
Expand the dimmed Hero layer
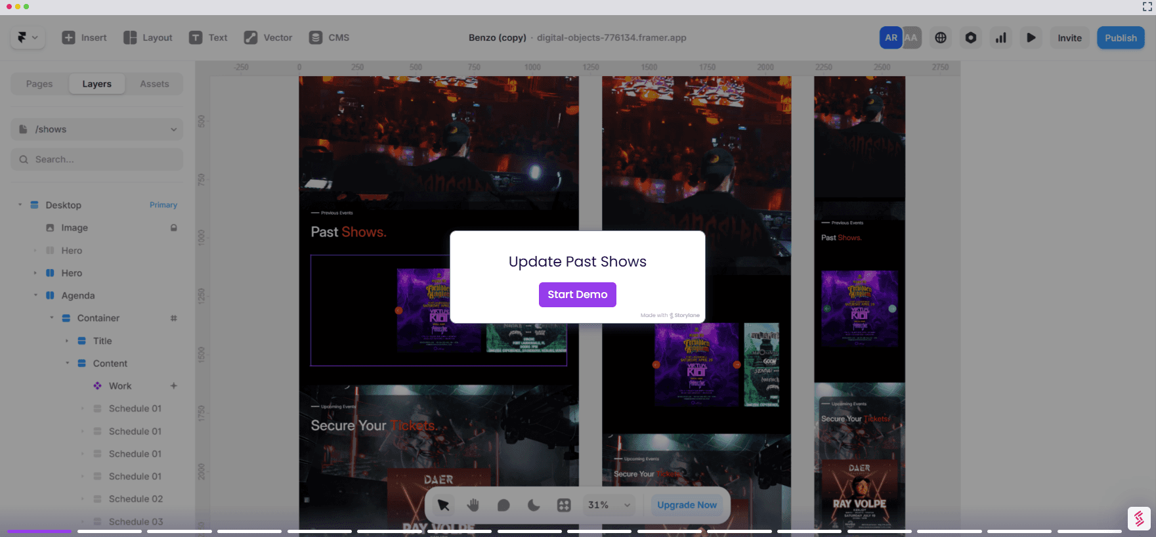35,251
